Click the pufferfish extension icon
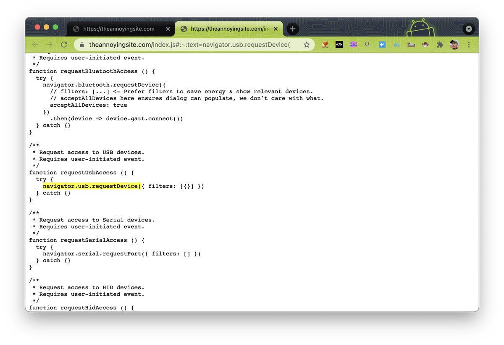The image size is (504, 345). pyautogui.click(x=425, y=44)
